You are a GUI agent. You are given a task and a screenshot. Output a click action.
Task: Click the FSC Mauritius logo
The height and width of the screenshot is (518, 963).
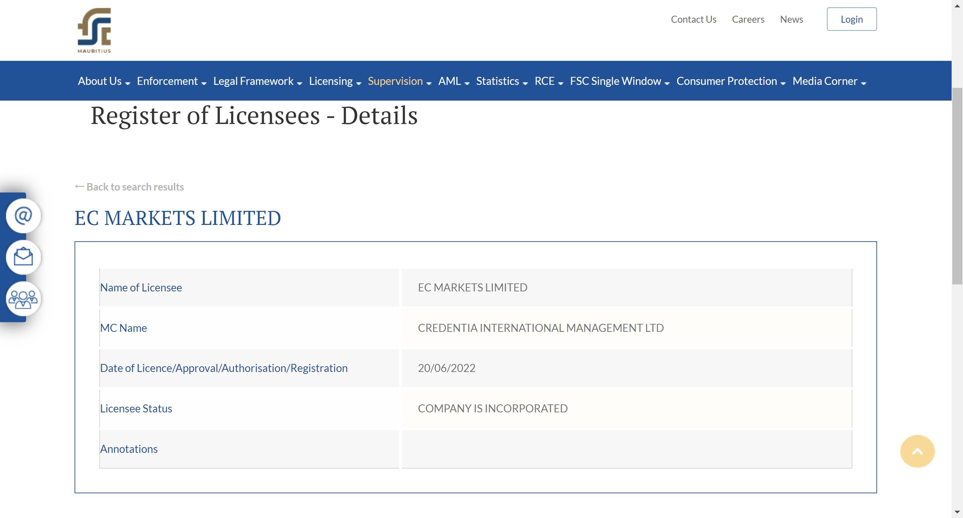tap(94, 30)
